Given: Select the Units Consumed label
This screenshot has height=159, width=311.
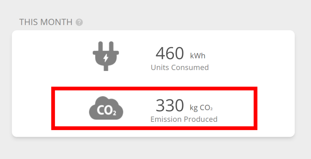Looking at the screenshot, I should (x=180, y=67).
